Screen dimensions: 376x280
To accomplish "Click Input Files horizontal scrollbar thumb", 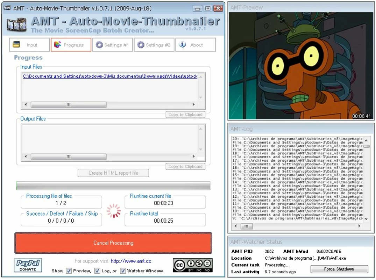I will coord(69,105).
